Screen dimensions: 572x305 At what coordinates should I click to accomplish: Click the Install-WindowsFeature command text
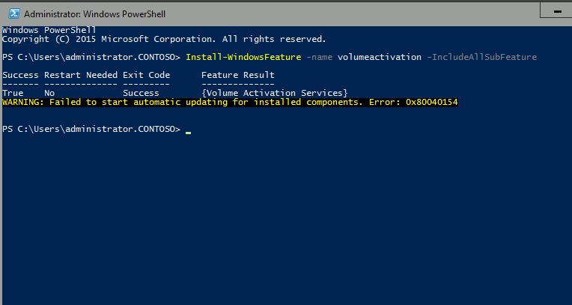pyautogui.click(x=244, y=57)
